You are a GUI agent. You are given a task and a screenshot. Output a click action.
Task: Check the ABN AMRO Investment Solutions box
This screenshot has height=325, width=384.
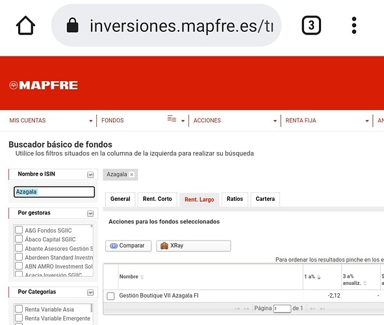[x=19, y=266]
